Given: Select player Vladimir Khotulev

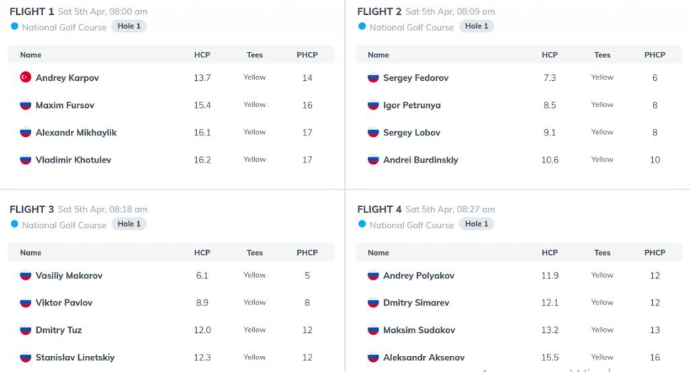Looking at the screenshot, I should [73, 160].
